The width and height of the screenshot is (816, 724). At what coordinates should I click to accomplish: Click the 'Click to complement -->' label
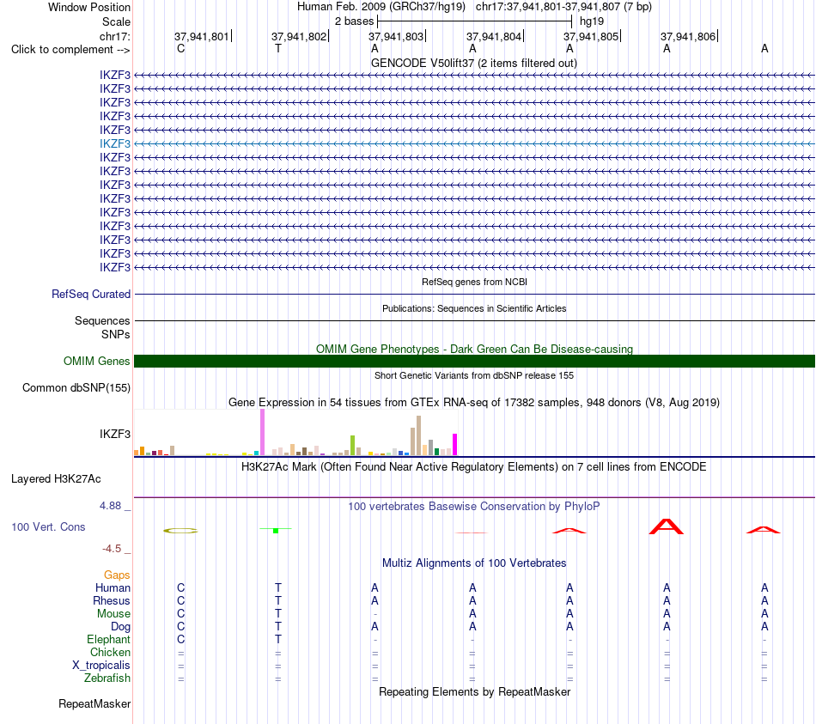point(70,50)
